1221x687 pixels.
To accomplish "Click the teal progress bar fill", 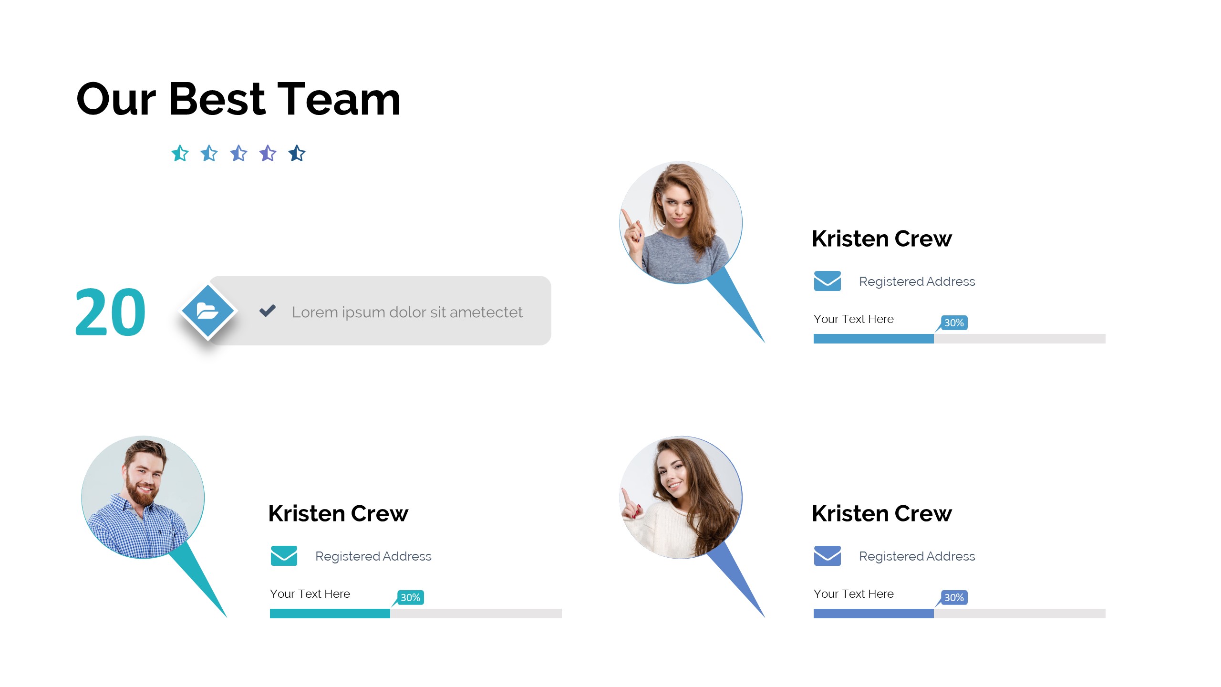I will (330, 614).
